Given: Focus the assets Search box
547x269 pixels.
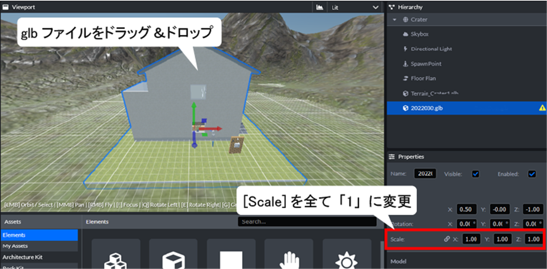Looking at the screenshot, I should click(x=306, y=222).
